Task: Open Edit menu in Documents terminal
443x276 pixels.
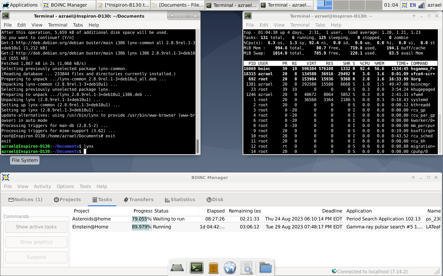Action: [21, 25]
